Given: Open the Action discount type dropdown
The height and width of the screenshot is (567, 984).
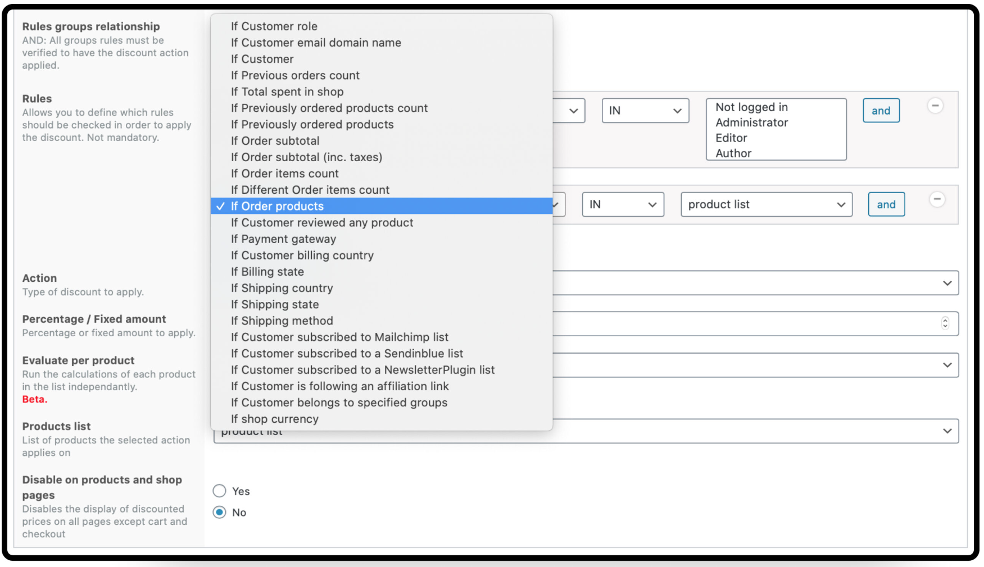Looking at the screenshot, I should coord(753,283).
